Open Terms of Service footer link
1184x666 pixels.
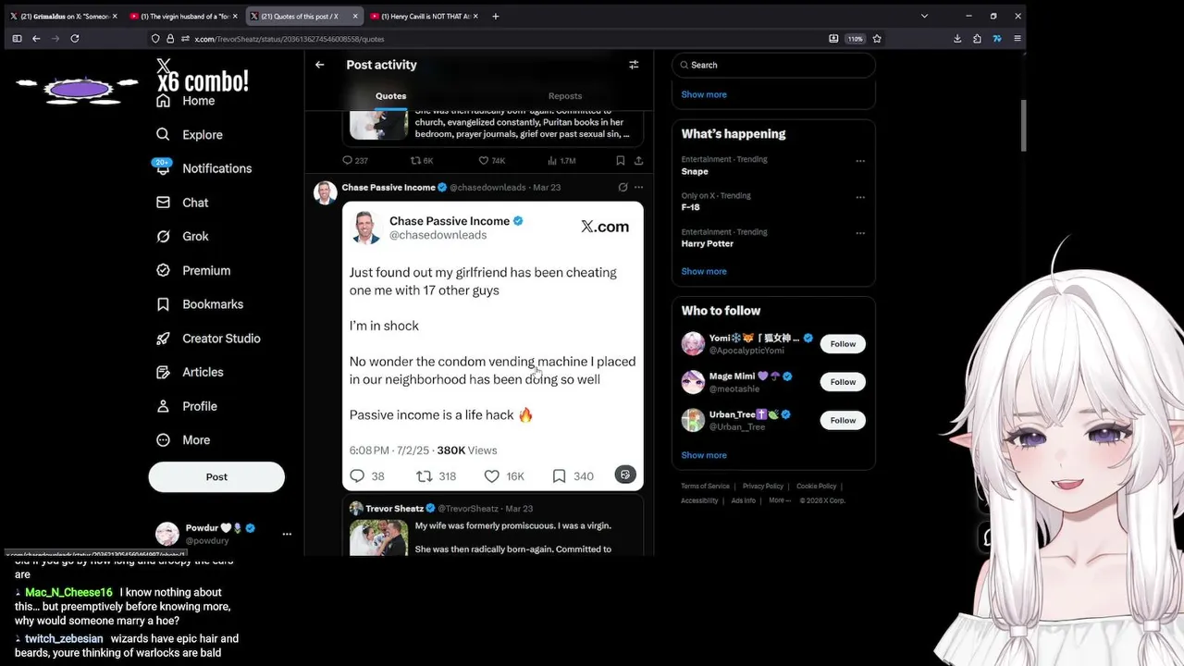coord(705,487)
